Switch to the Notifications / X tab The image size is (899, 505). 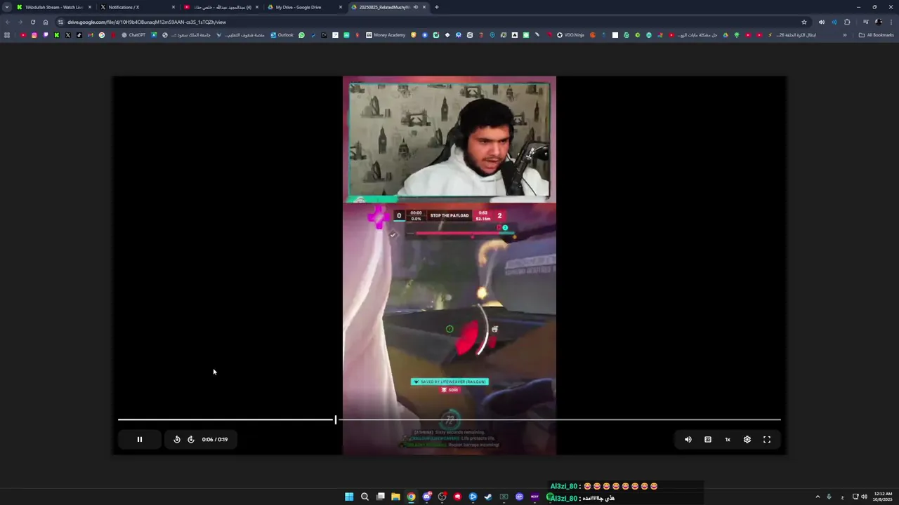pyautogui.click(x=136, y=7)
